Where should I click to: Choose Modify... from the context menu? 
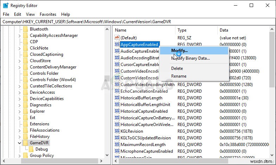click(194, 51)
